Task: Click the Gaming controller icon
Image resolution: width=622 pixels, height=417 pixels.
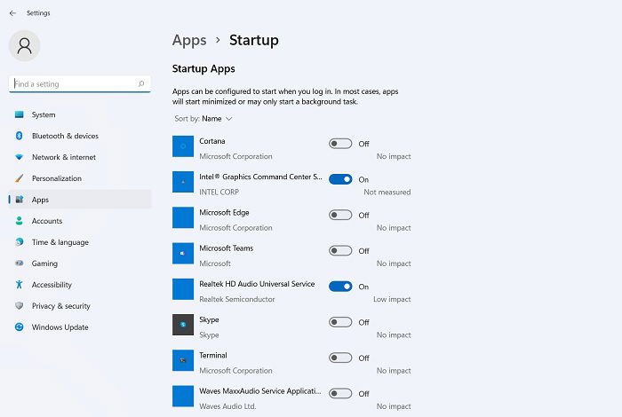Action: coord(19,263)
